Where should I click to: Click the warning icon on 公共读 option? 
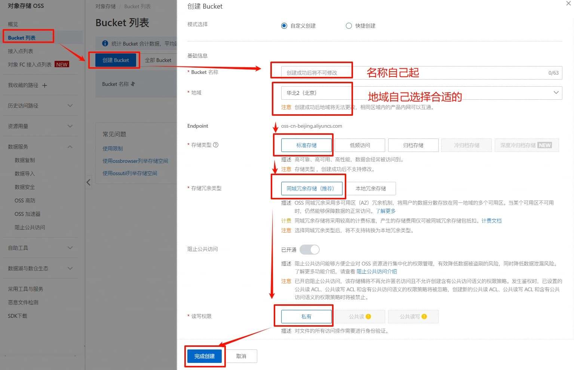[x=368, y=317]
